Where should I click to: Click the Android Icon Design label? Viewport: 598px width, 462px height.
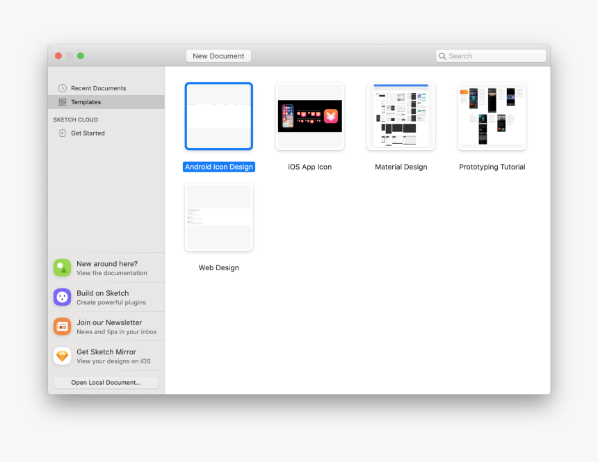pyautogui.click(x=219, y=167)
